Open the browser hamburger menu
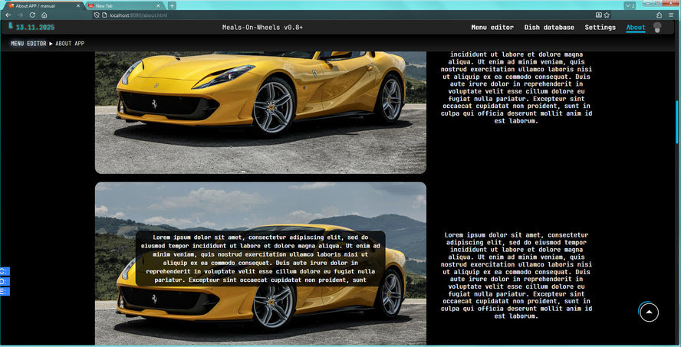 click(672, 15)
